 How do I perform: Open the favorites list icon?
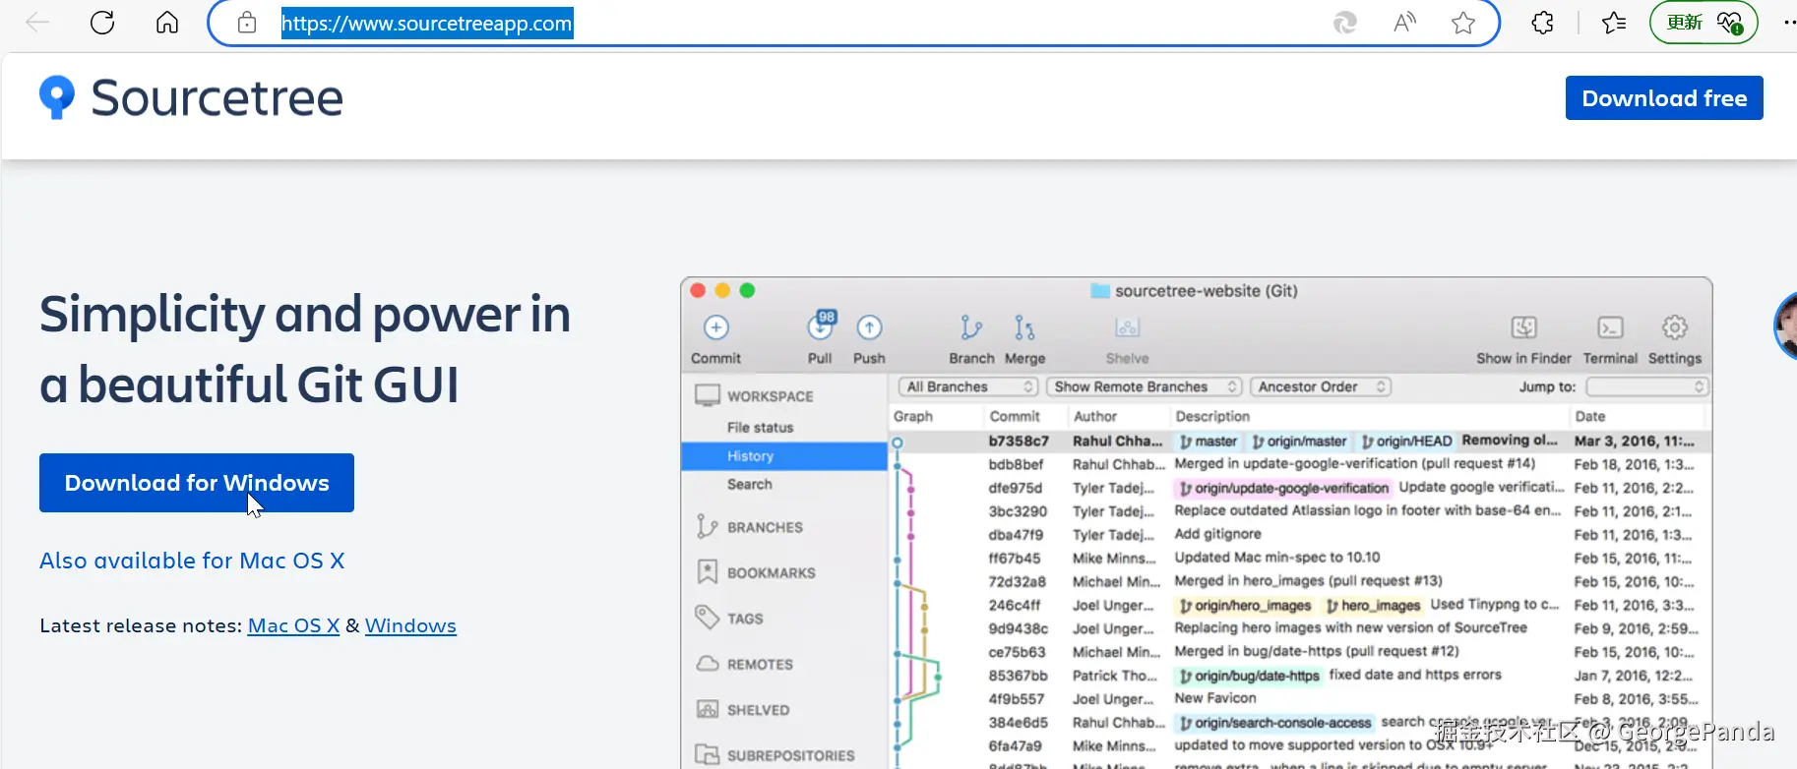click(x=1614, y=23)
